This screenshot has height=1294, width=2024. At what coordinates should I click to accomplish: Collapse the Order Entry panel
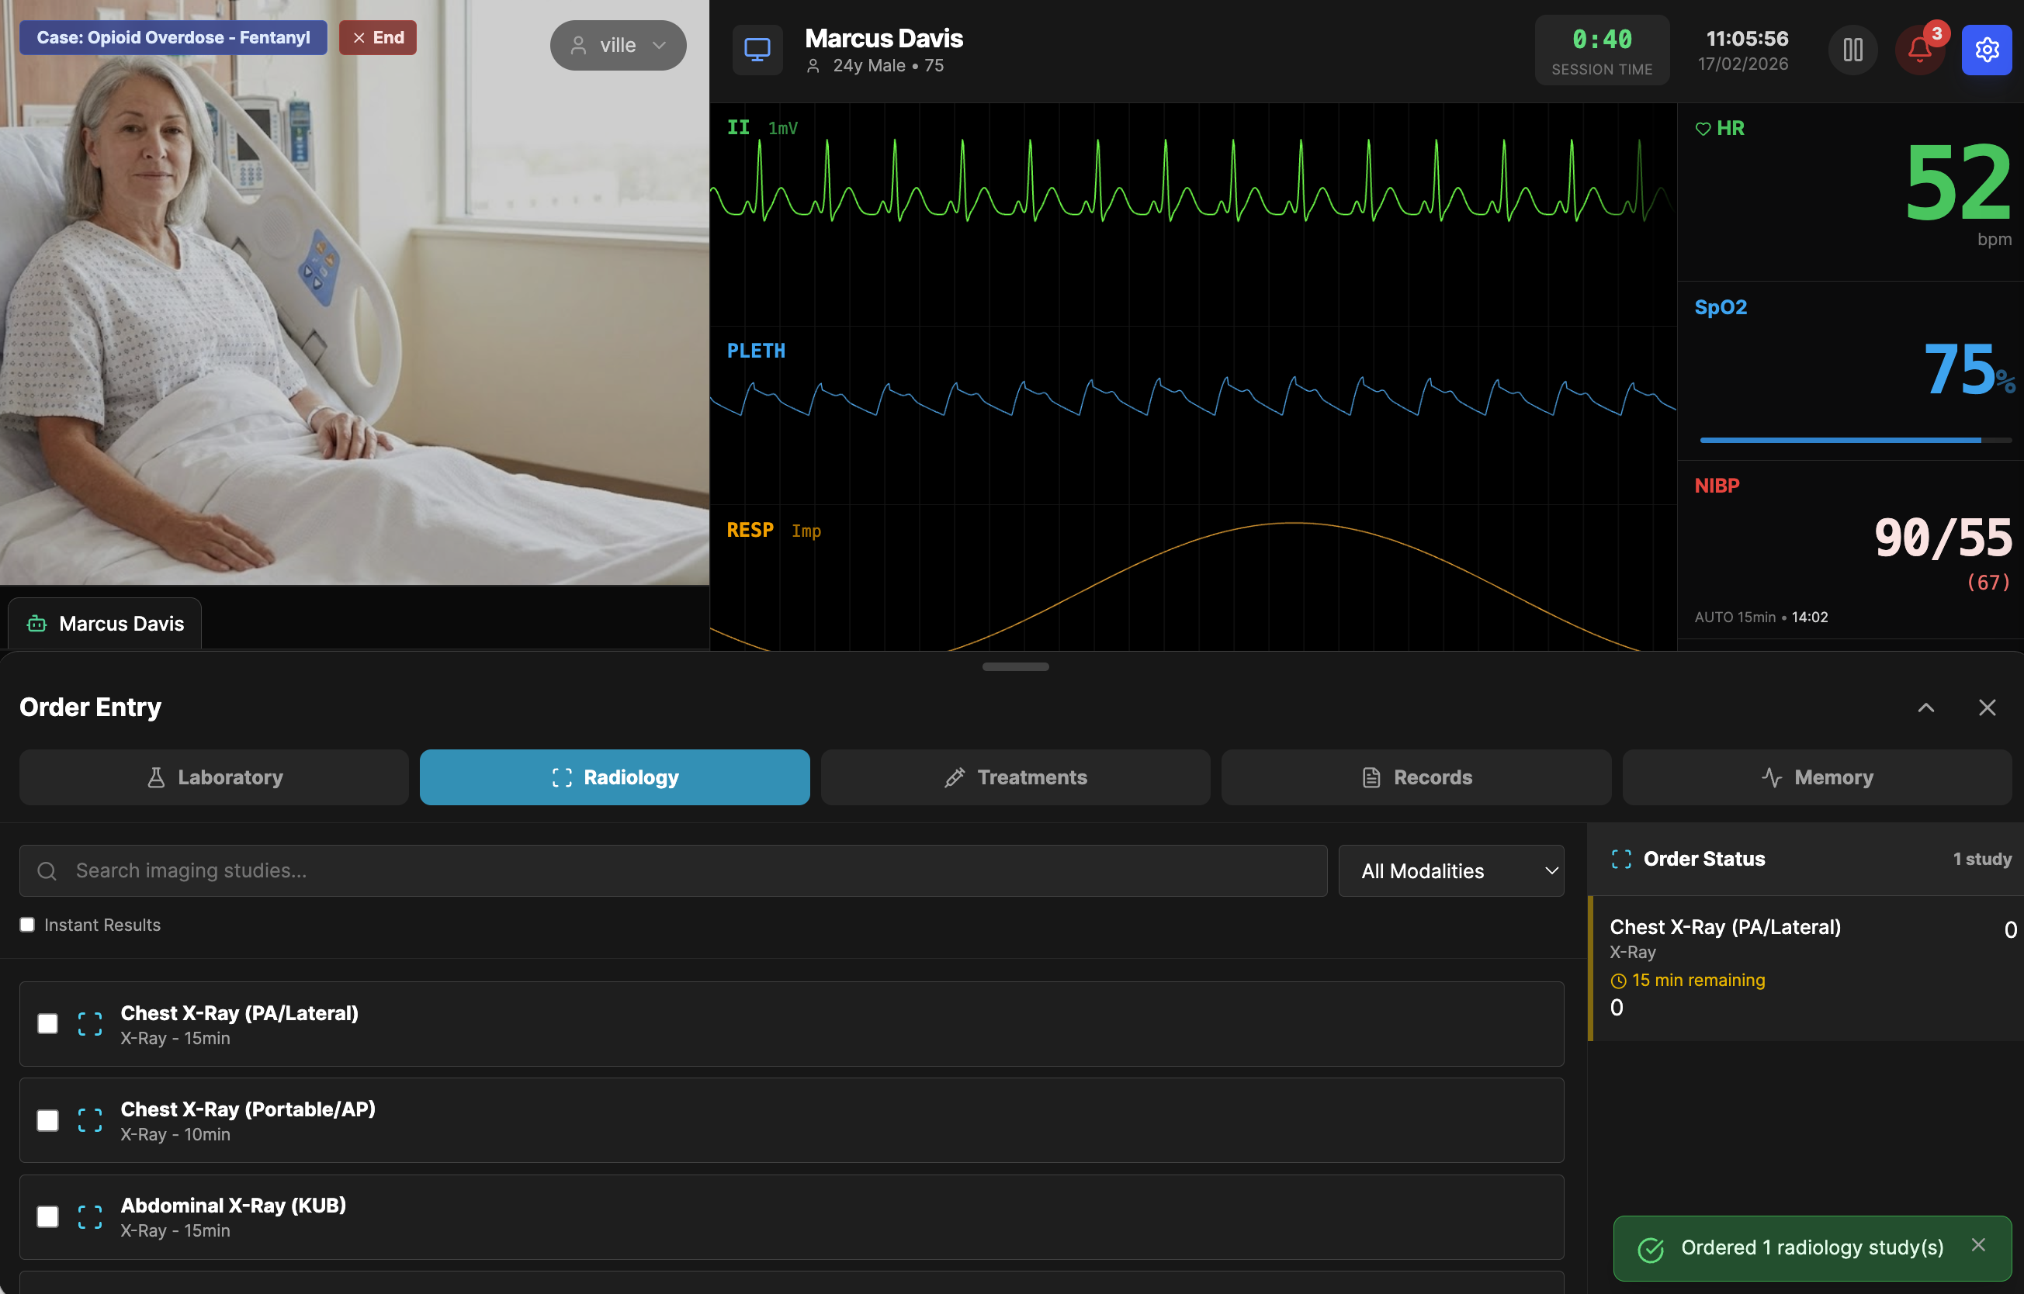tap(1925, 708)
